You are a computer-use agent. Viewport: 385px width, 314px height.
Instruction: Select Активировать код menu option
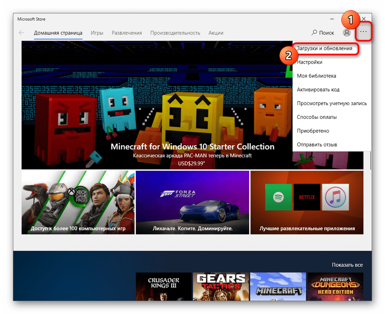tap(318, 90)
